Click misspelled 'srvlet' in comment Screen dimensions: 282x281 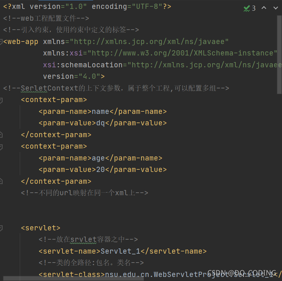pyautogui.click(x=83, y=240)
